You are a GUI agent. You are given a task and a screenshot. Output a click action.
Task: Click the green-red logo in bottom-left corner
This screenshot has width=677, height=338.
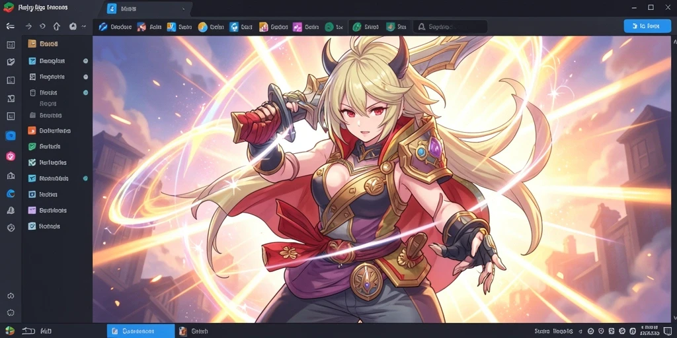pyautogui.click(x=9, y=331)
